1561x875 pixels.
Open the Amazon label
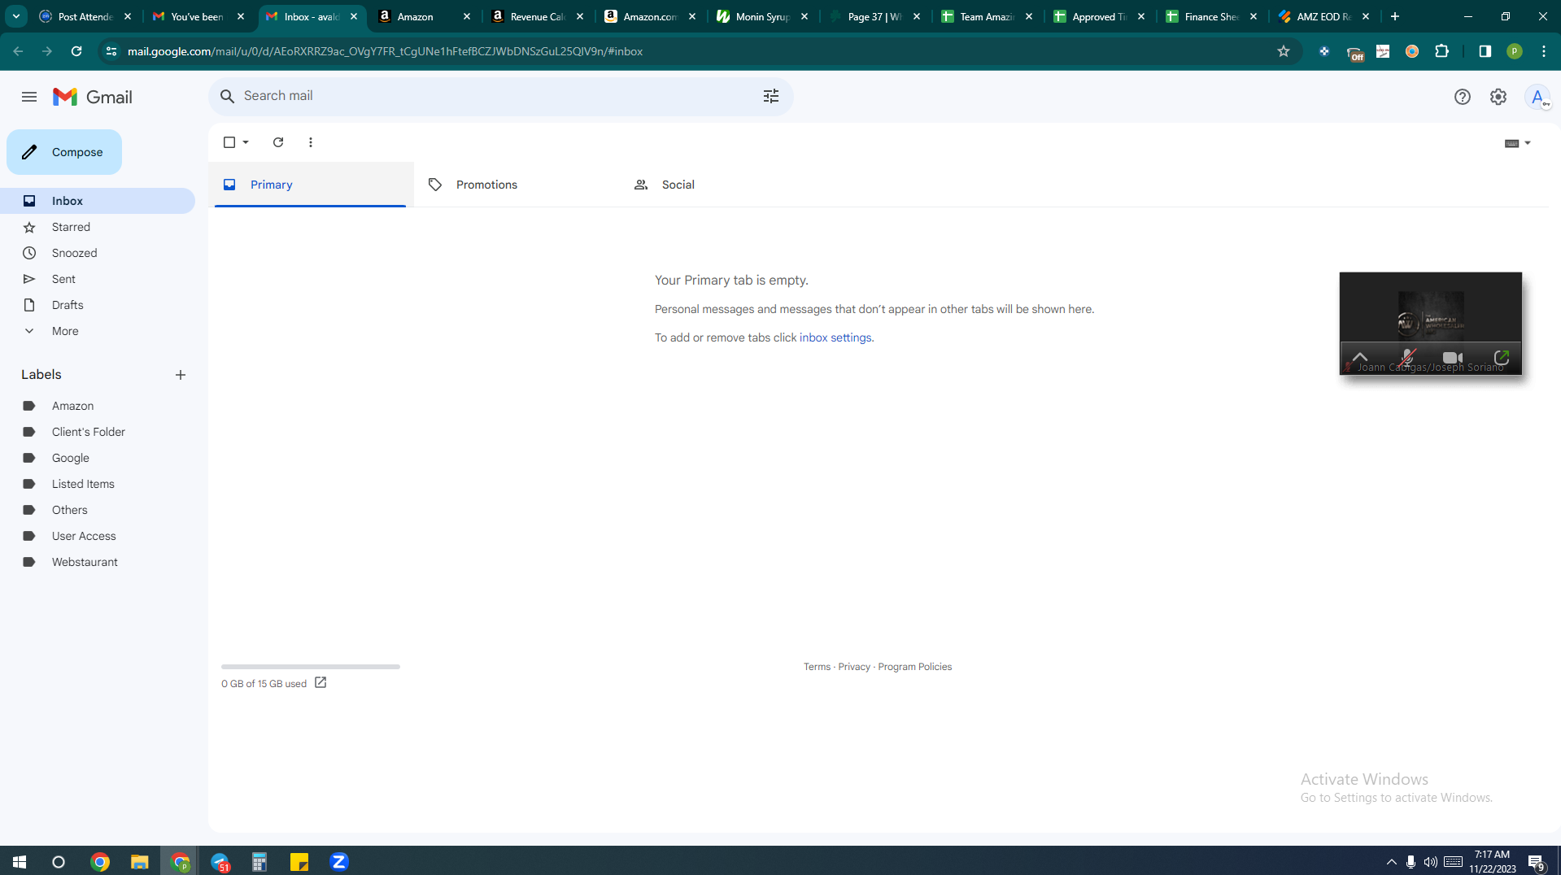pos(98,406)
